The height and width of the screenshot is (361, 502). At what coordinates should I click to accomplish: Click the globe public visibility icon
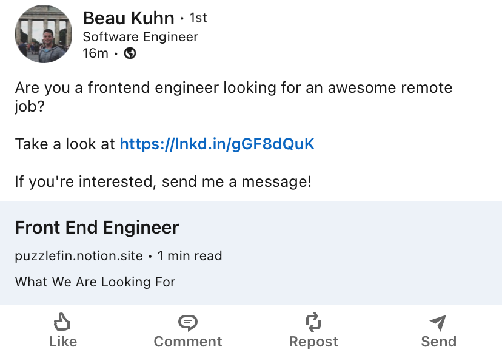[x=130, y=53]
